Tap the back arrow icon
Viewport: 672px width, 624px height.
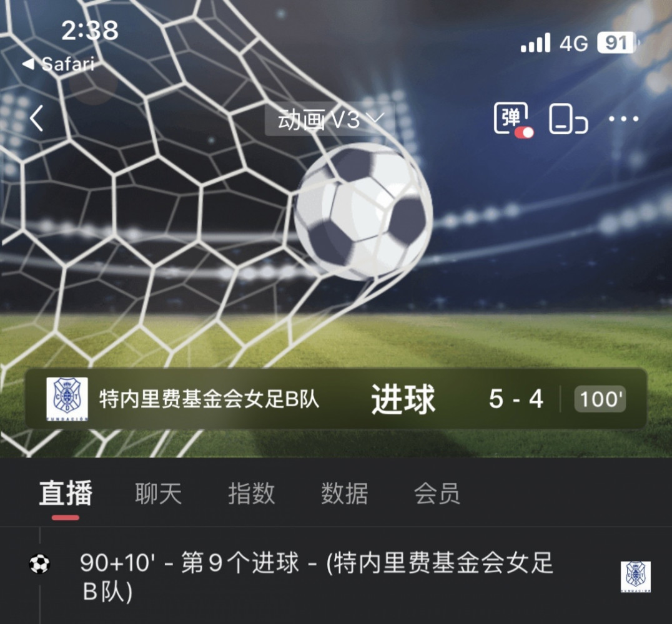point(37,118)
